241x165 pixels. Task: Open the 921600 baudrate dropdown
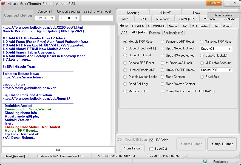76,18
